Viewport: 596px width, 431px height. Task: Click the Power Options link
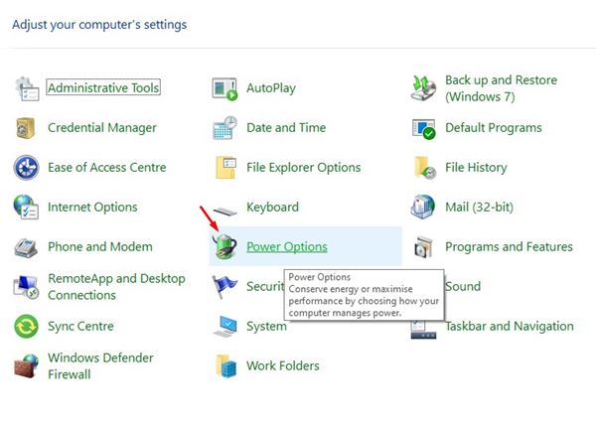[287, 246]
